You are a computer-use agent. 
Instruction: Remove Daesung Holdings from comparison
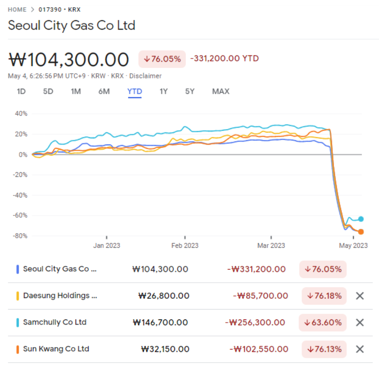(x=360, y=296)
